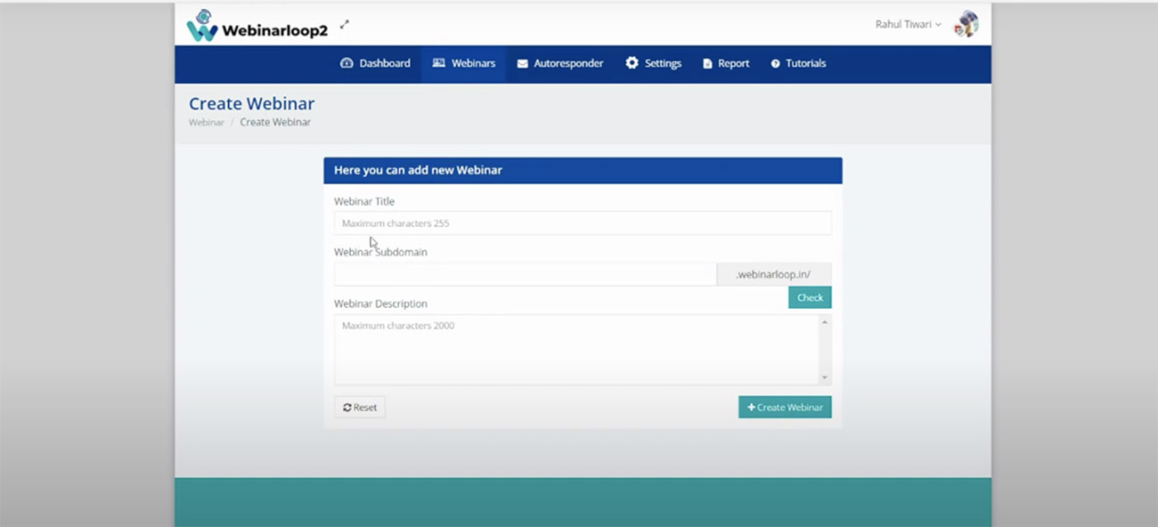Screen dimensions: 1158x527
Task: Click the user profile avatar
Action: (x=966, y=24)
